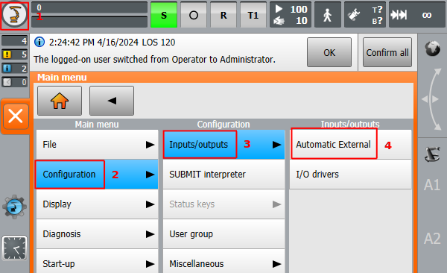Viewport: 447px width, 273px height.
Task: Show the info messages counter showing 2
Action: point(15,69)
